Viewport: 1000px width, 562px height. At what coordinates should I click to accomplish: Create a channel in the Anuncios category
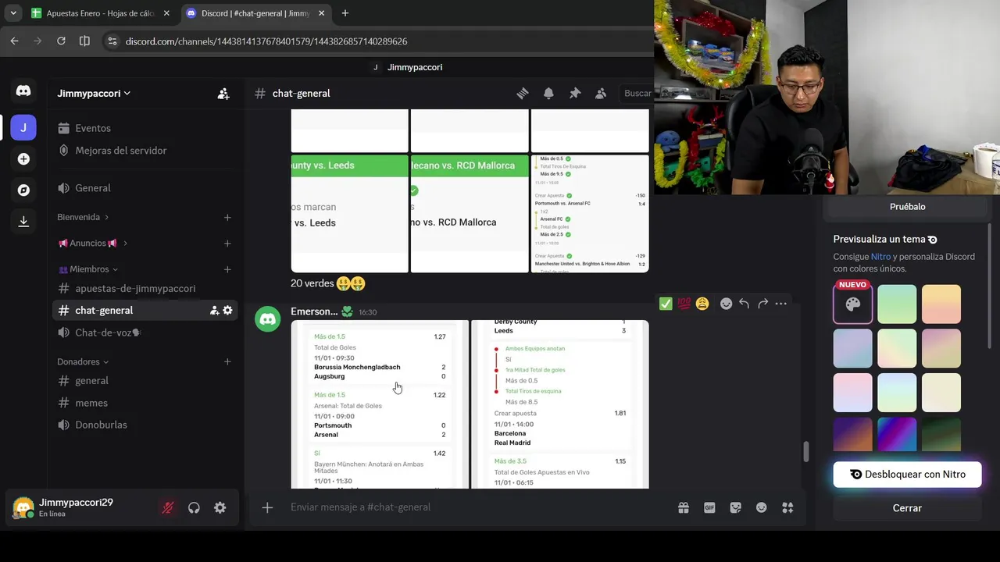click(x=227, y=244)
